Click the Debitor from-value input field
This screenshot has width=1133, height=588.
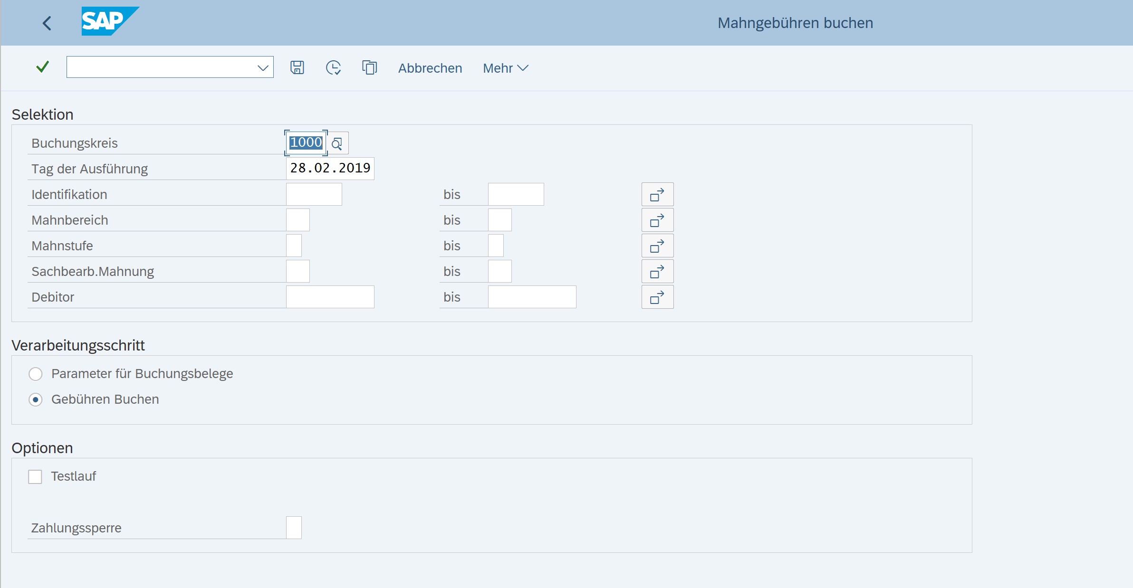point(330,297)
